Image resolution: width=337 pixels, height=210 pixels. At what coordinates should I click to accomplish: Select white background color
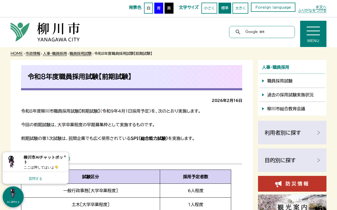point(148,8)
